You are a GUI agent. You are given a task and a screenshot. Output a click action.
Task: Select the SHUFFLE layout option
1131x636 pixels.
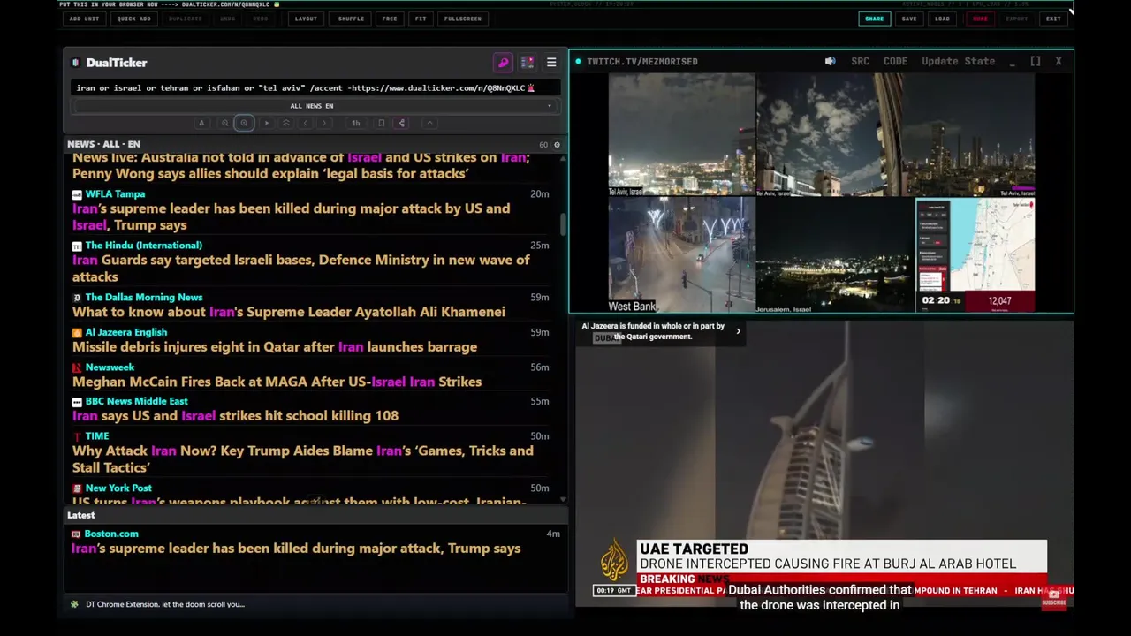(x=351, y=19)
